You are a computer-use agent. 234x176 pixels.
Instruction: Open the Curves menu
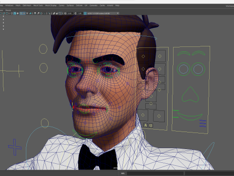(x=61, y=5)
